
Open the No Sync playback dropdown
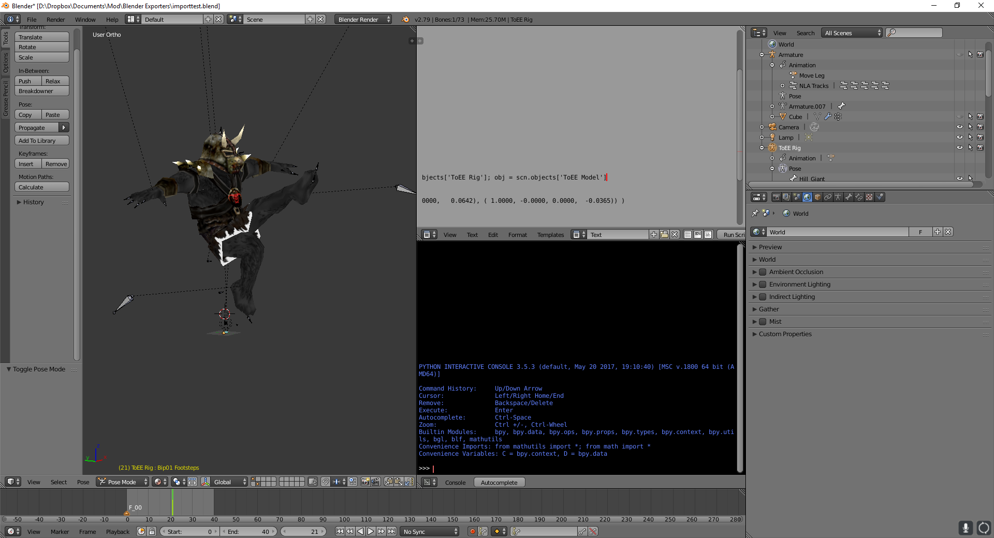pos(430,531)
